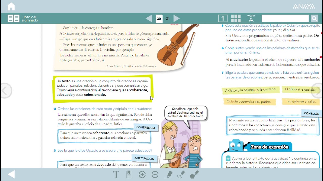Switch to single page view
Image resolution: width=323 pixels, height=181 pixels.
click(223, 18)
